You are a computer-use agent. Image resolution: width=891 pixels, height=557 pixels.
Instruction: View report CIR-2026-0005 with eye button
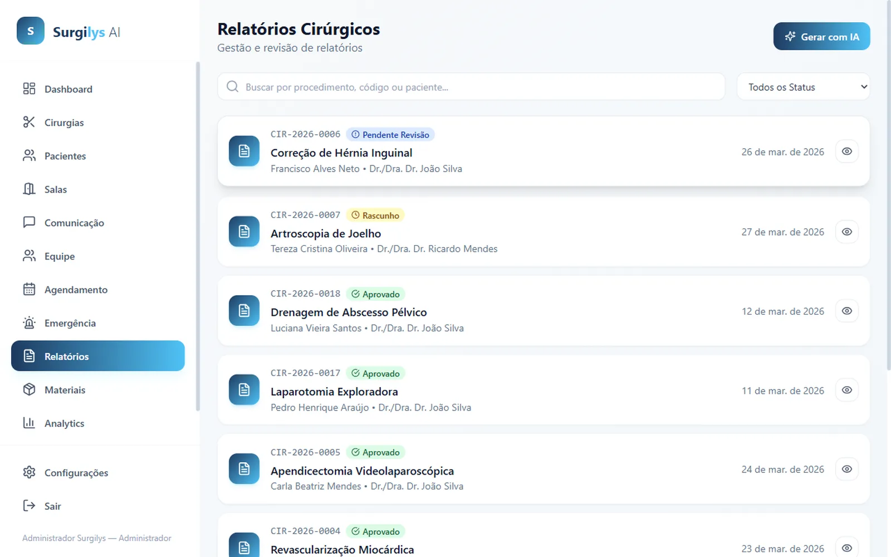[x=846, y=468]
